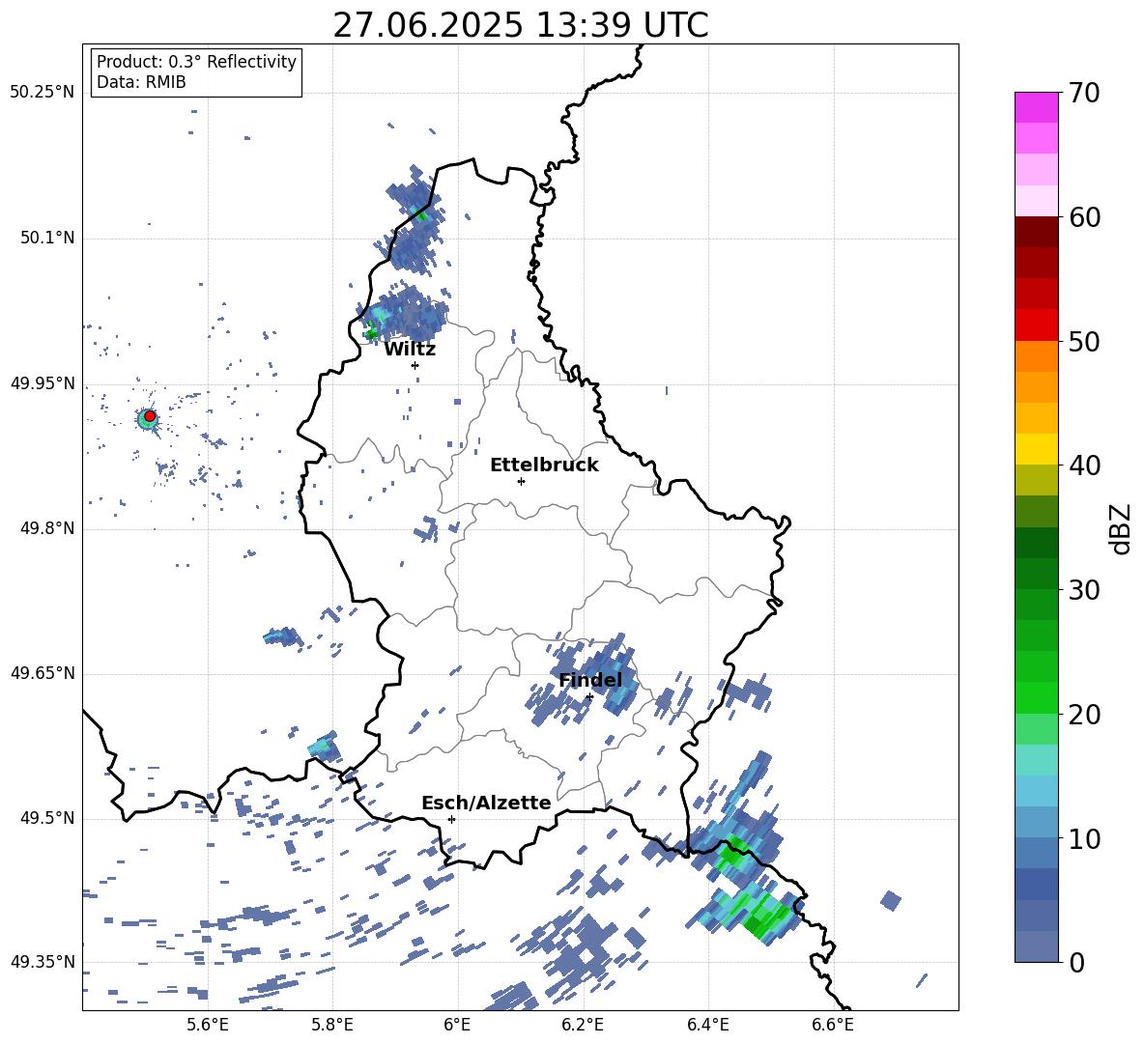The width and height of the screenshot is (1144, 1044).
Task: Click the 6.6°E longitude label
Action: pyautogui.click(x=833, y=1025)
